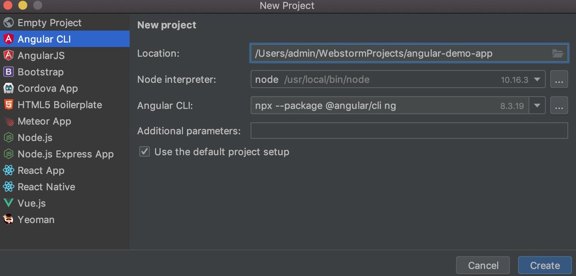This screenshot has width=576, height=276.
Task: Click the Angular CLI combo box text
Action: pyautogui.click(x=325, y=105)
